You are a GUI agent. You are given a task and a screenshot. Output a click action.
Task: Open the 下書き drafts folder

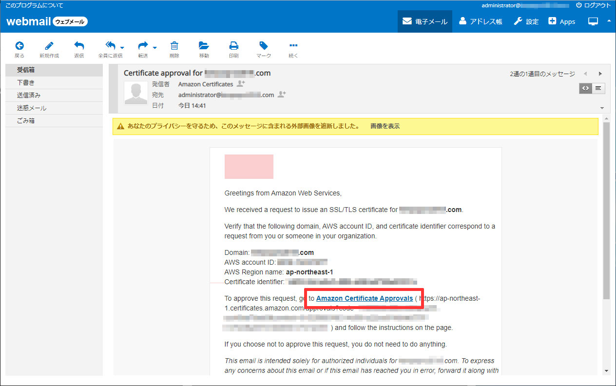pos(54,83)
